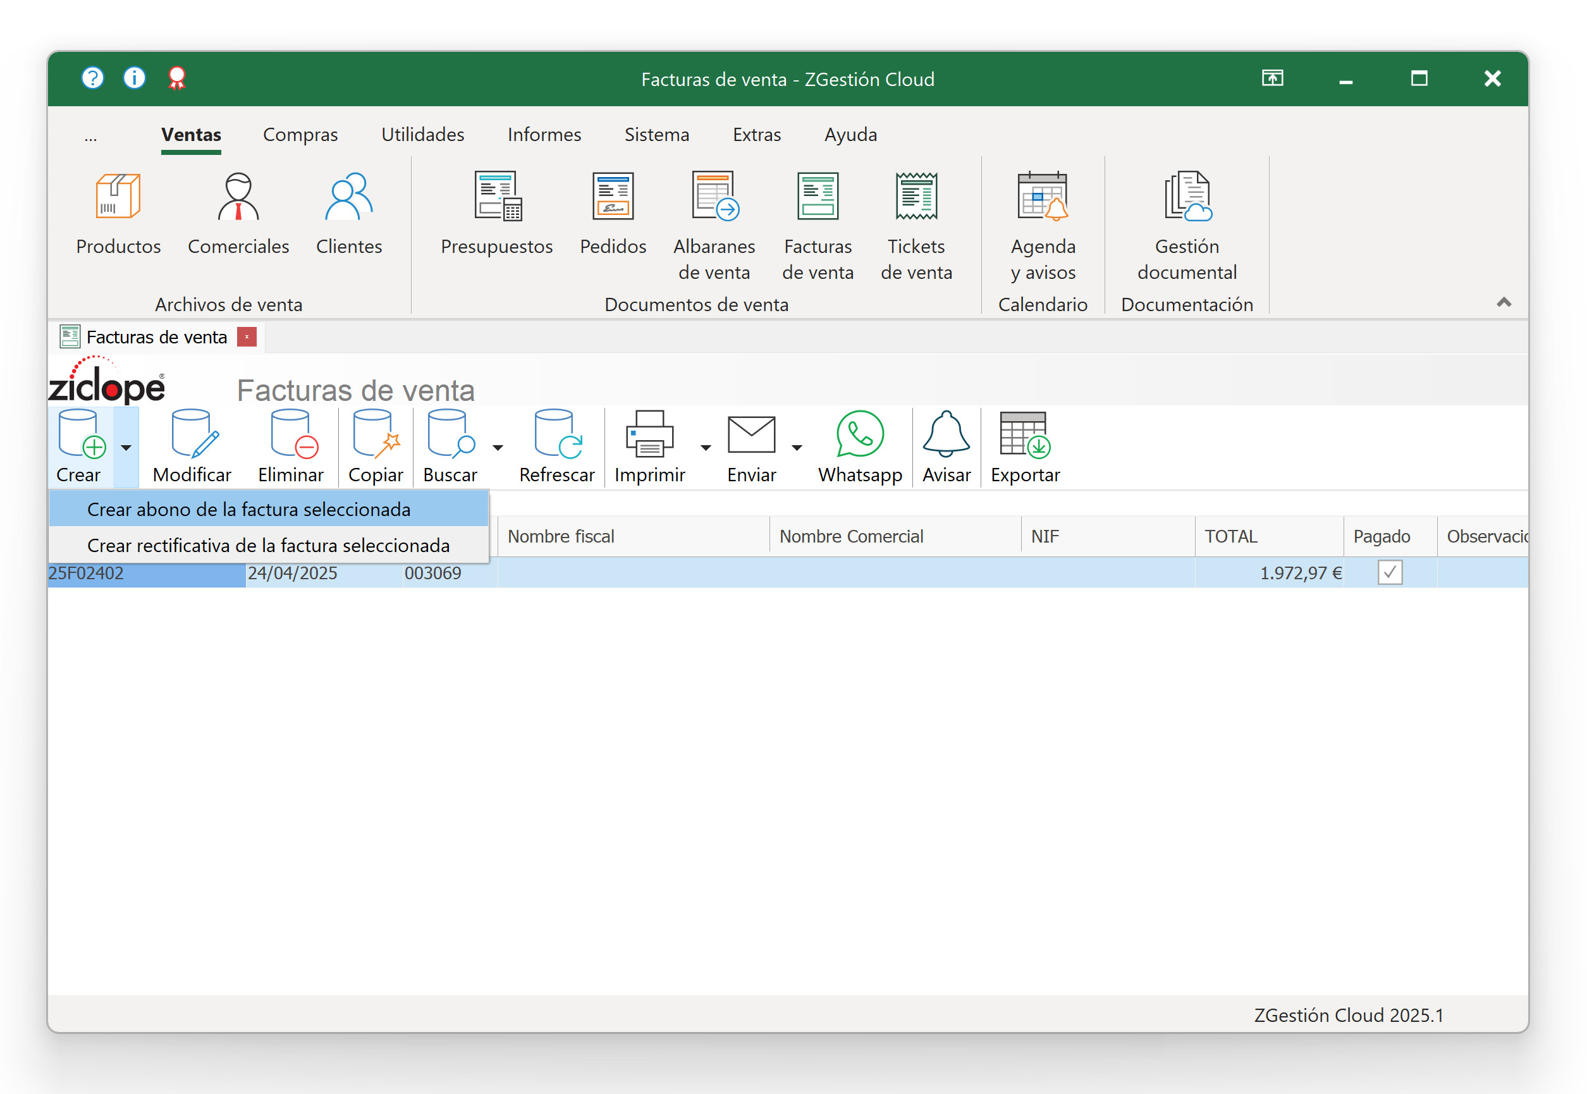The height and width of the screenshot is (1094, 1587).
Task: Open Agenda y avisos calendar
Action: coord(1044,226)
